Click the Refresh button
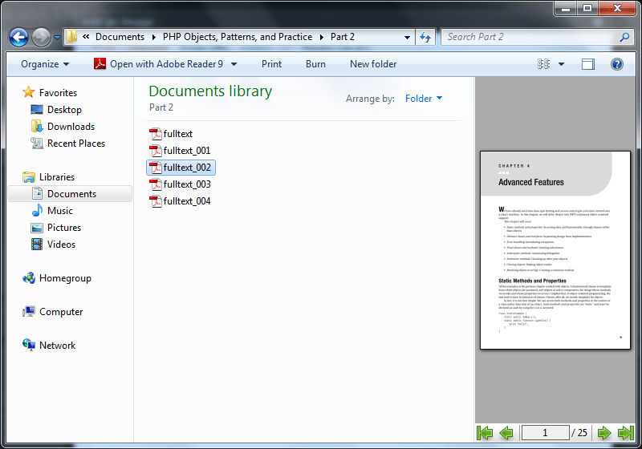This screenshot has width=642, height=449. pyautogui.click(x=425, y=37)
